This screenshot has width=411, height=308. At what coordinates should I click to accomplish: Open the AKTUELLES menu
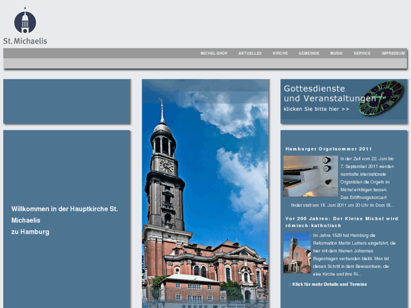click(x=250, y=53)
